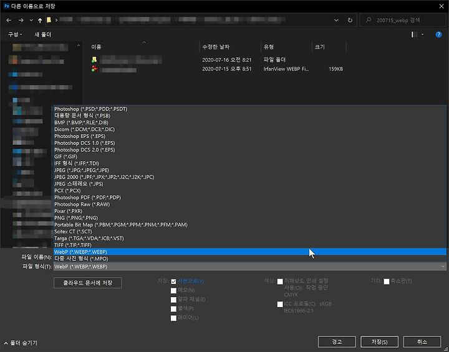This screenshot has height=352, width=449.
Task: Choose Photoshop Raw (*.RAW) format
Action: [x=250, y=204]
